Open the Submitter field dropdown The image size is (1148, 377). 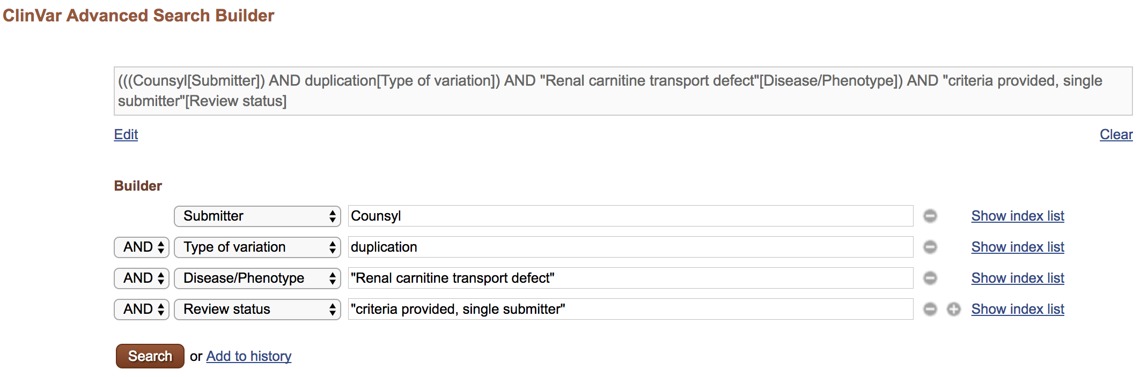(x=257, y=216)
